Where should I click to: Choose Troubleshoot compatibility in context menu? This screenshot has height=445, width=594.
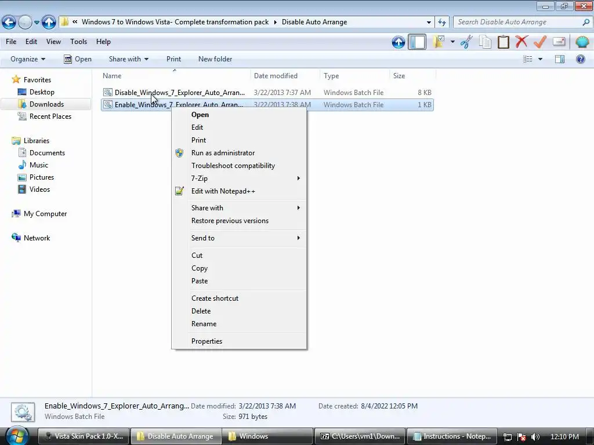(239, 166)
